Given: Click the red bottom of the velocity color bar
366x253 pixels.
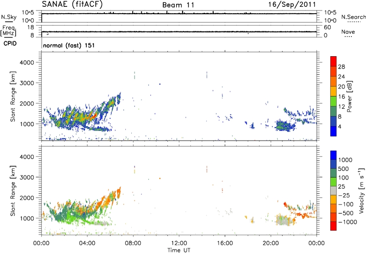Looking at the screenshot, I should pyautogui.click(x=334, y=226).
